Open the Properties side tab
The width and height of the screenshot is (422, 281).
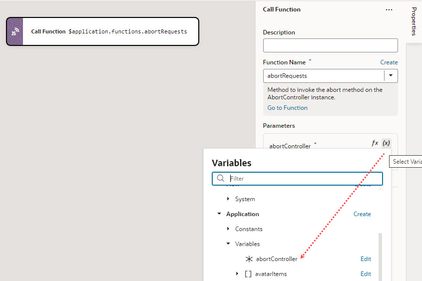click(x=414, y=21)
